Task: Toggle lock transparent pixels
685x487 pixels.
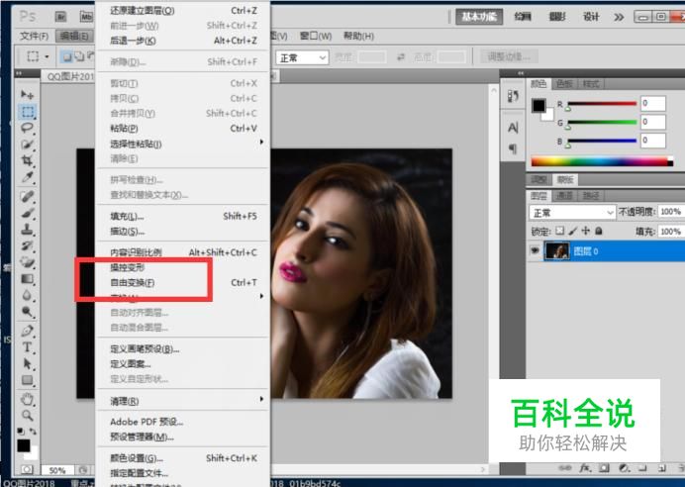Action: tap(559, 231)
